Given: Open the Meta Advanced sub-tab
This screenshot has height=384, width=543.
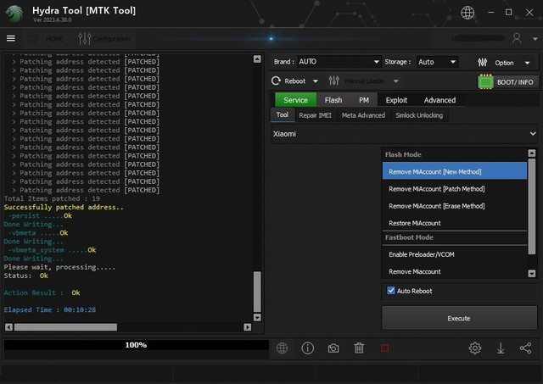Looking at the screenshot, I should [363, 115].
